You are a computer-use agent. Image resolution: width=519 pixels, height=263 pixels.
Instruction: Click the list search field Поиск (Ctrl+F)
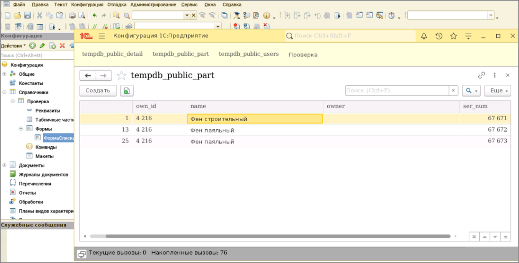coord(397,91)
